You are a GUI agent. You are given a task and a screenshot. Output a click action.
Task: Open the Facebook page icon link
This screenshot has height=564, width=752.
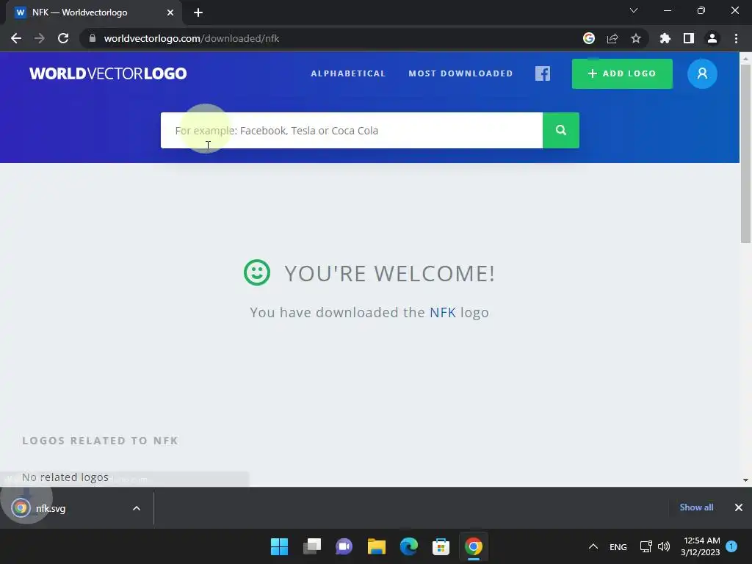543,73
